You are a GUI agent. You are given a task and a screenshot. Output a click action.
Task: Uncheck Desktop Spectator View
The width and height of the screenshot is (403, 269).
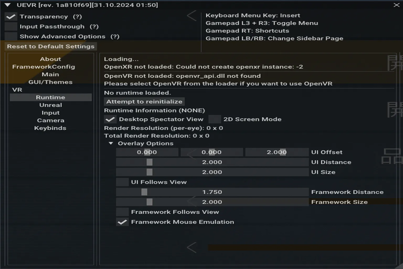pyautogui.click(x=110, y=119)
